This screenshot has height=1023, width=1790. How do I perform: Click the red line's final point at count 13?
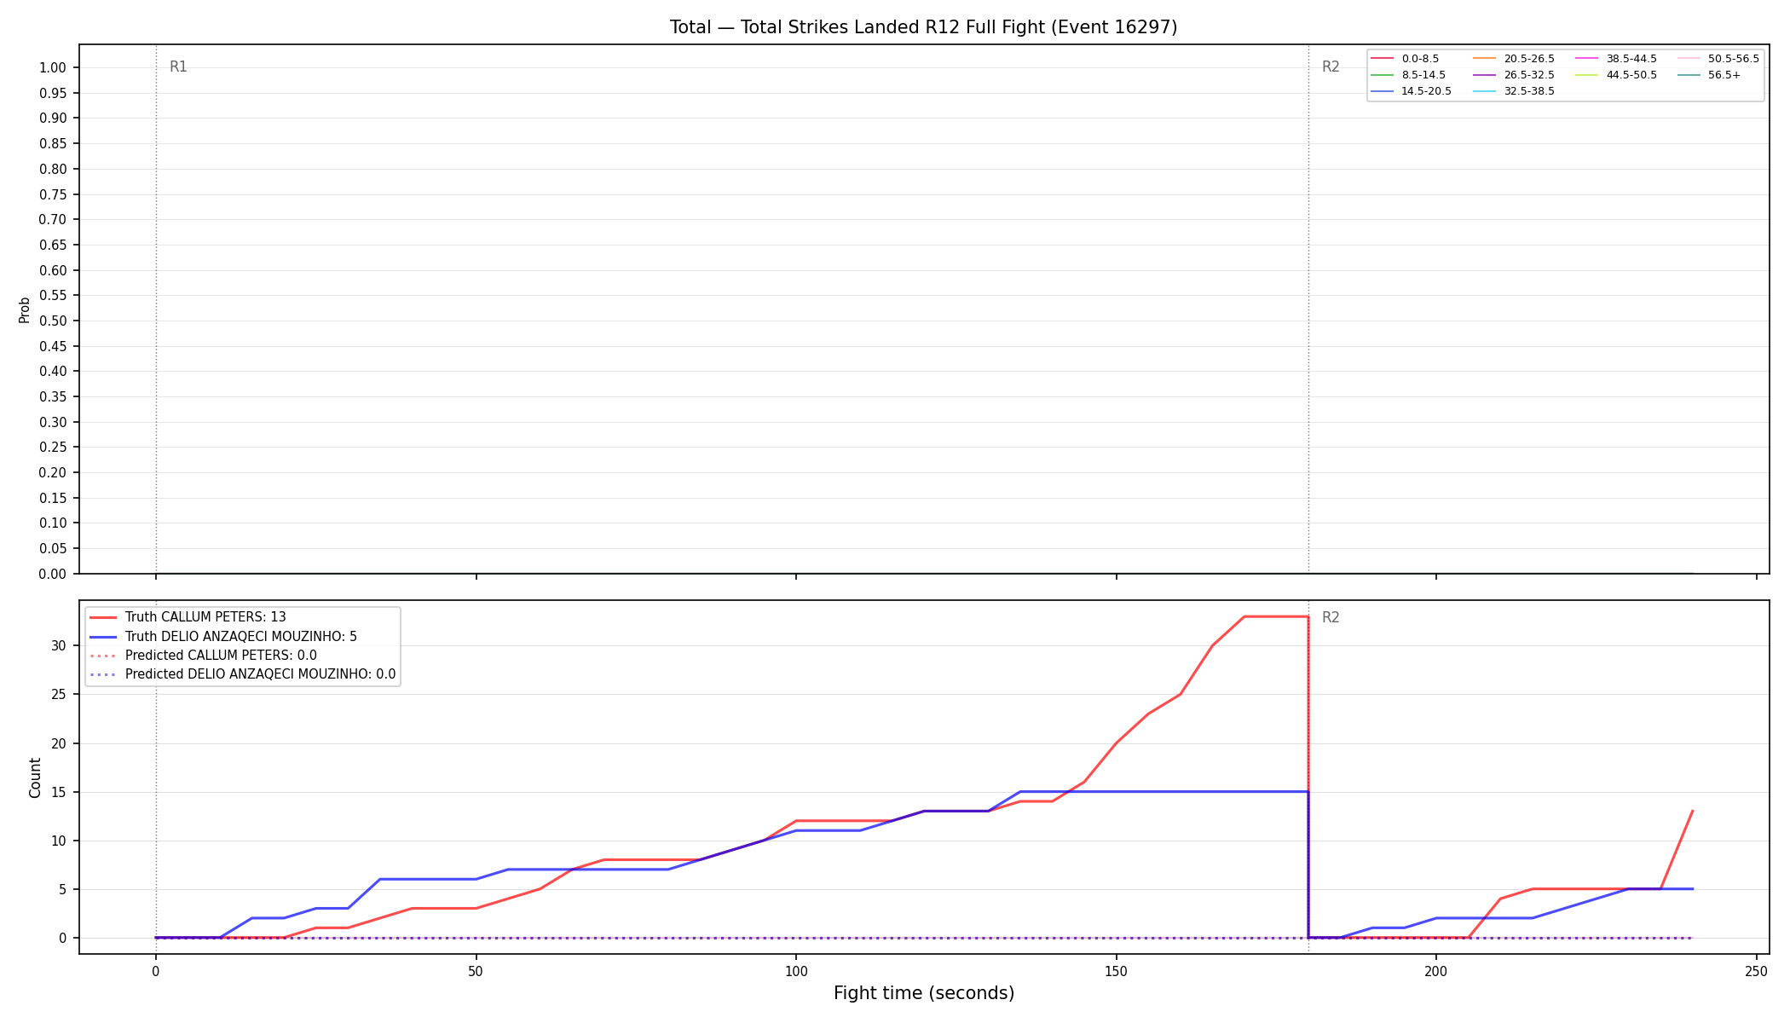point(1692,811)
